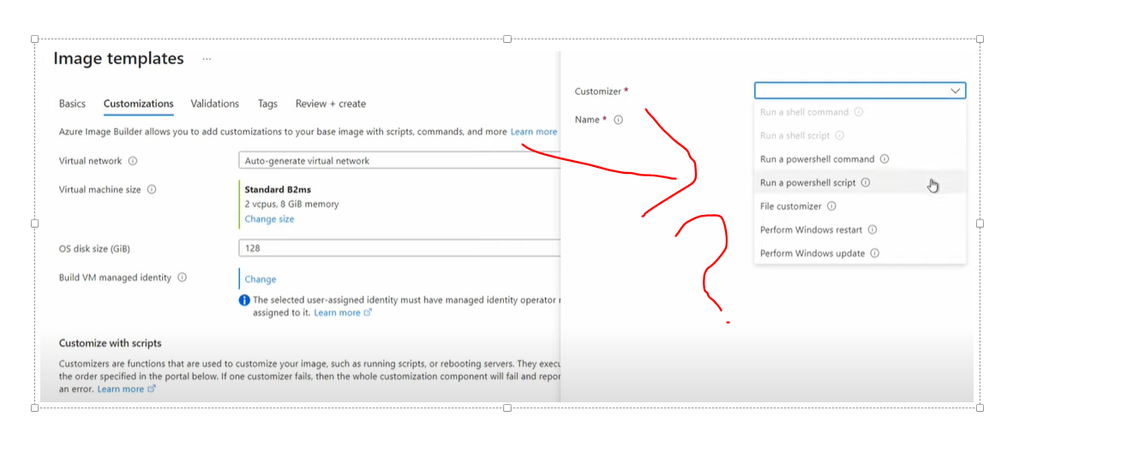Click info icon beside Name field label
The image size is (1127, 464).
tap(618, 120)
